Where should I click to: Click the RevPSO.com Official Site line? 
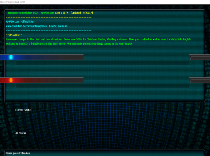pyautogui.click(x=20, y=22)
